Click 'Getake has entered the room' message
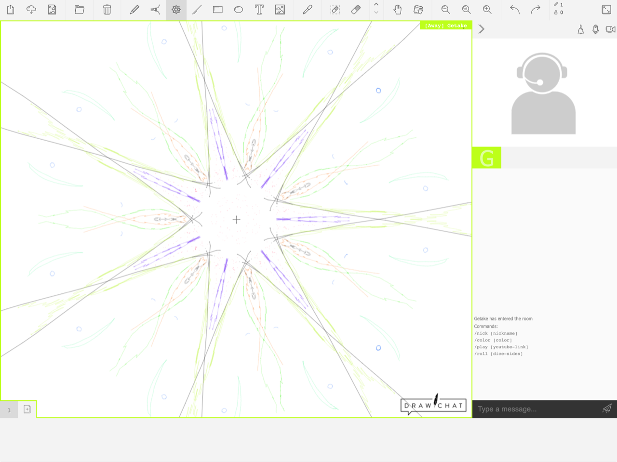 tap(503, 319)
